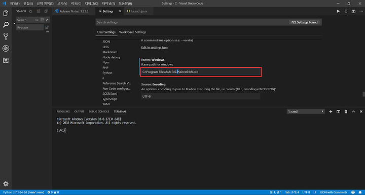Collapse the Replace field toggle arrow
The width and height of the screenshot is (365, 195).
tap(14, 24)
